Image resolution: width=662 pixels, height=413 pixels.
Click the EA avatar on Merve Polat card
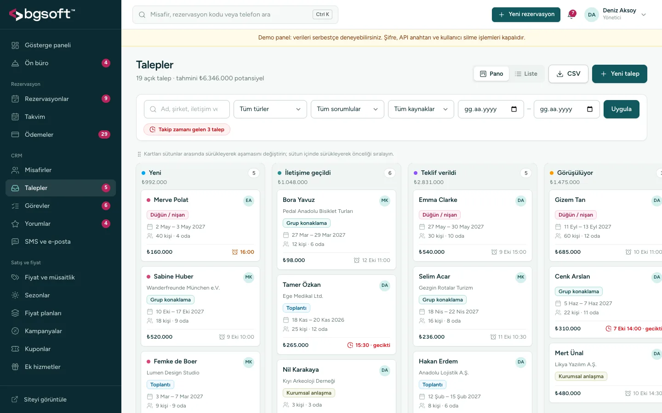pyautogui.click(x=249, y=201)
